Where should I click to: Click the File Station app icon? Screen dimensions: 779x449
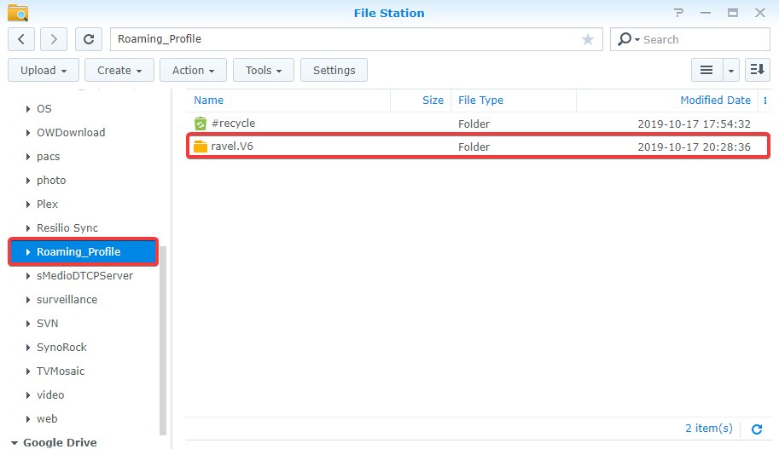18,13
